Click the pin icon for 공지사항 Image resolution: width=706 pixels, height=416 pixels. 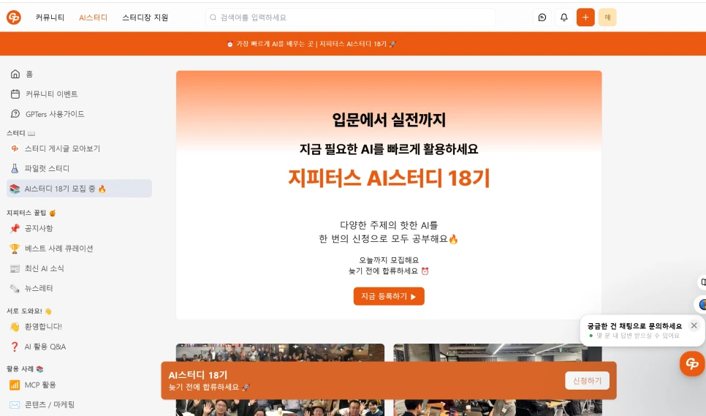tap(15, 228)
